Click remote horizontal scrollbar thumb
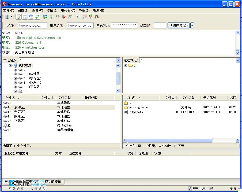 tap(170, 140)
